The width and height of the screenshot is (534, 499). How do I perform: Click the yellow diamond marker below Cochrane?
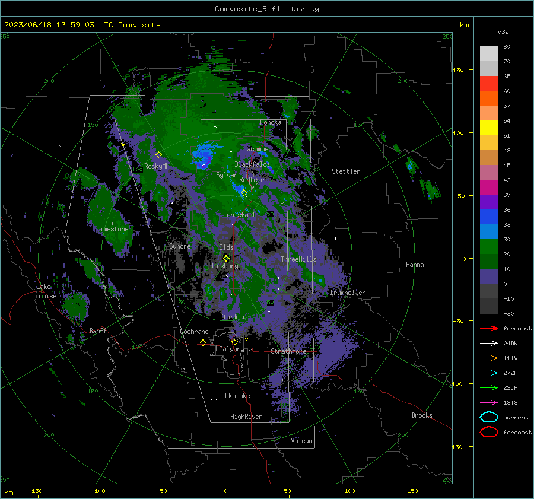[x=203, y=342]
